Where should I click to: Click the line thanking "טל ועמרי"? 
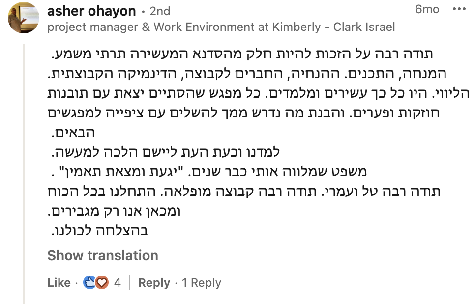pos(245,192)
